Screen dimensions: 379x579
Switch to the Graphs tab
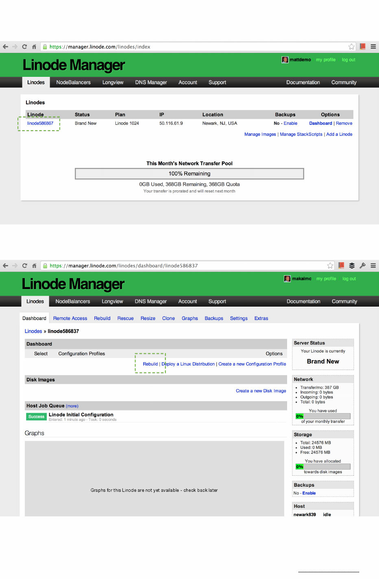[x=190, y=318]
